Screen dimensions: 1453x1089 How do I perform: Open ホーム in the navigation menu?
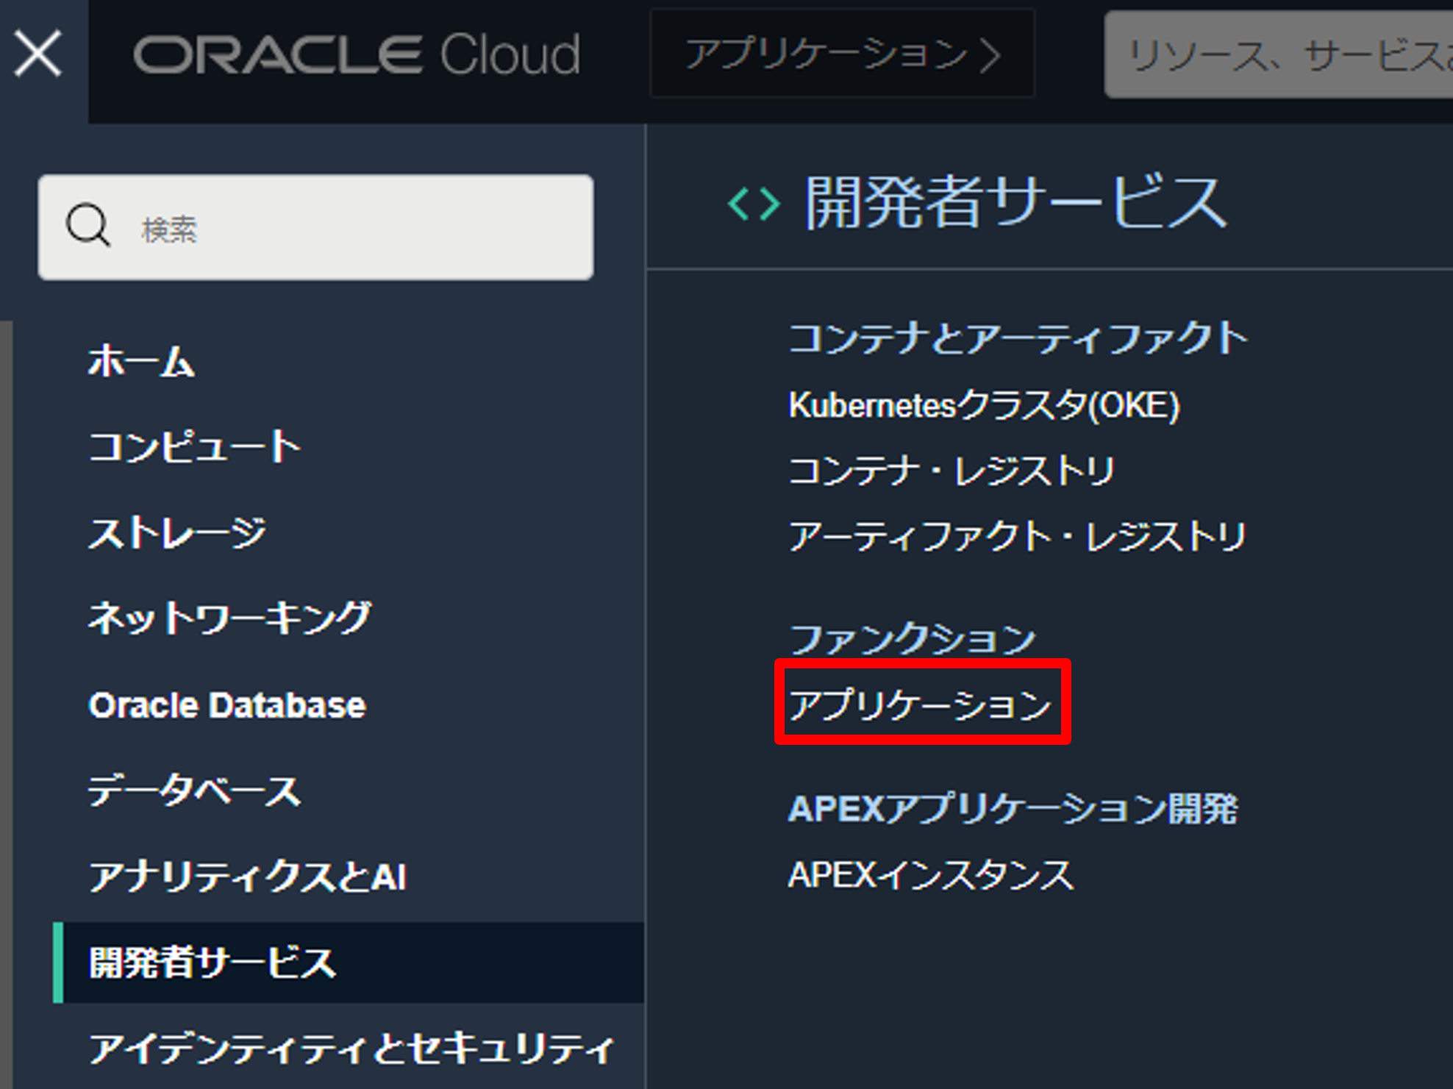click(142, 362)
